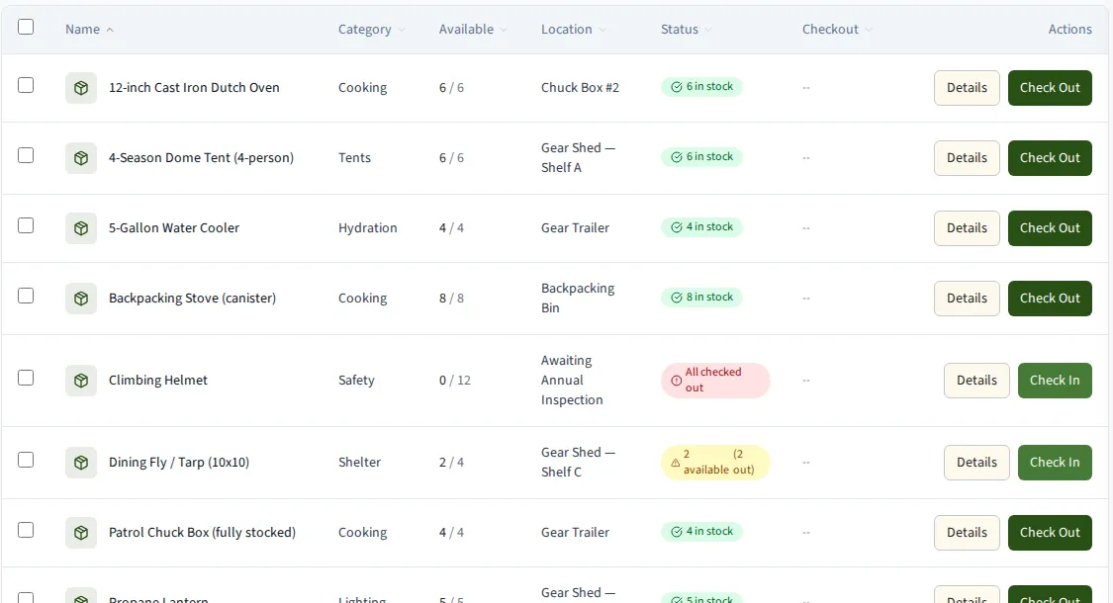The height and width of the screenshot is (603, 1113).
Task: Open the Category column sort chevron
Action: tap(402, 30)
